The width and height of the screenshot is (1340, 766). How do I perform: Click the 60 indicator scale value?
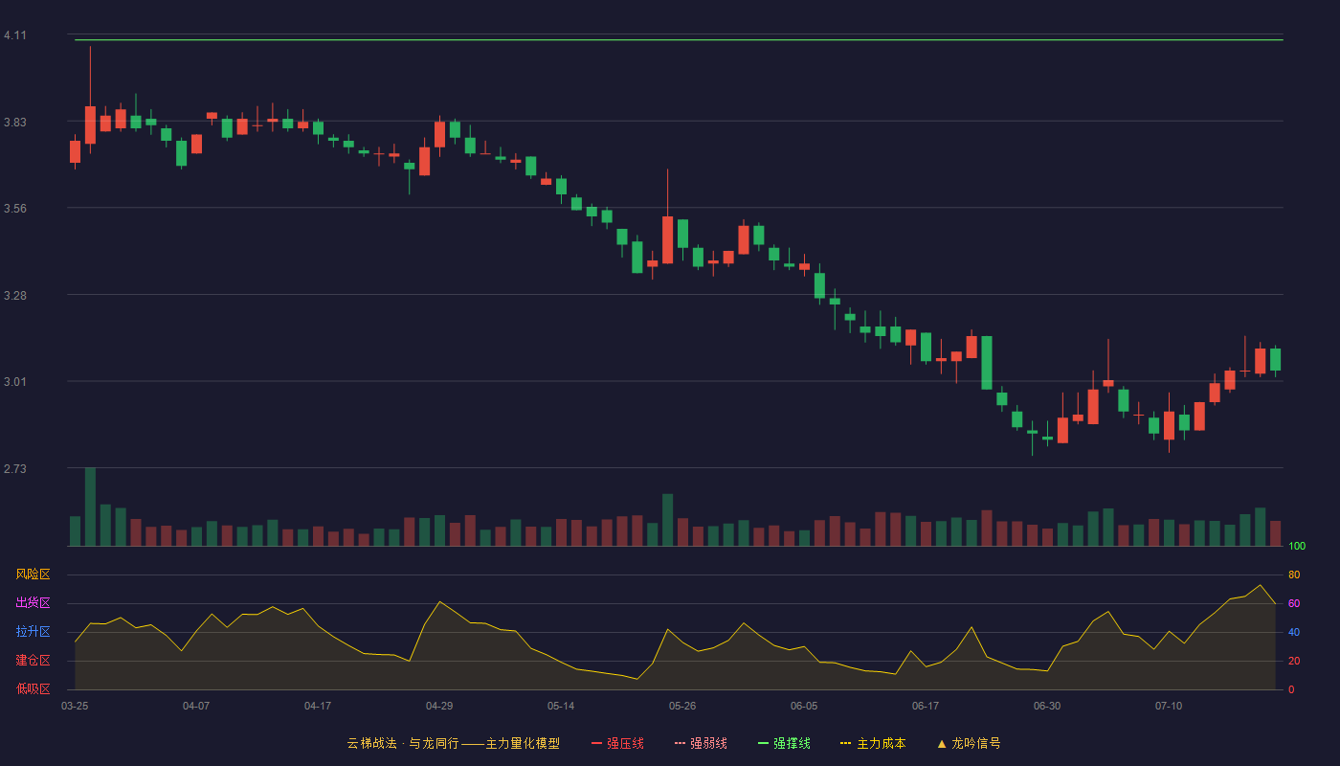point(1294,603)
